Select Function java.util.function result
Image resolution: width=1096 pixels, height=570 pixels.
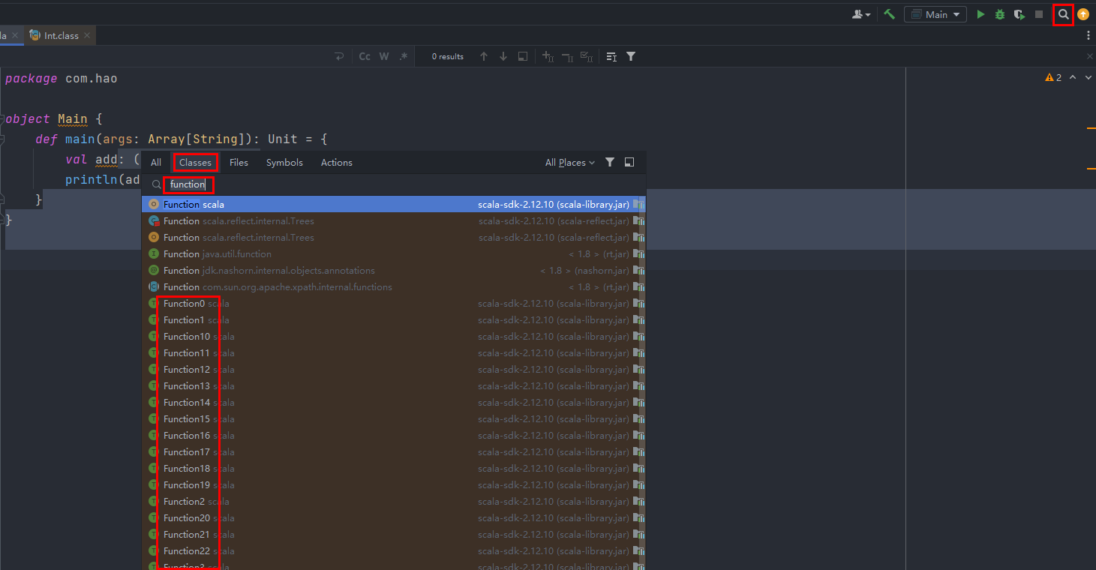pyautogui.click(x=394, y=253)
